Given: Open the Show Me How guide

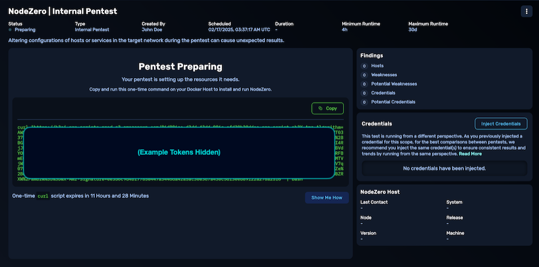Looking at the screenshot, I should point(327,197).
